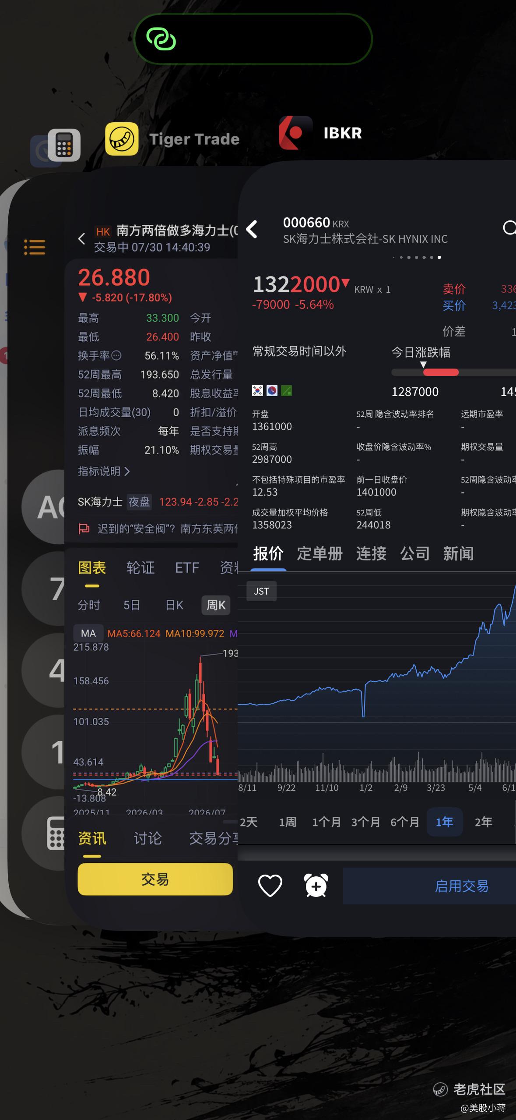Screen dimensions: 516x1120
Task: Select 讨论 tab in Tiger Trade
Action: click(x=147, y=838)
